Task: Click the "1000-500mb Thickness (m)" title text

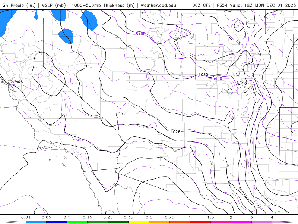Action: coord(103,5)
